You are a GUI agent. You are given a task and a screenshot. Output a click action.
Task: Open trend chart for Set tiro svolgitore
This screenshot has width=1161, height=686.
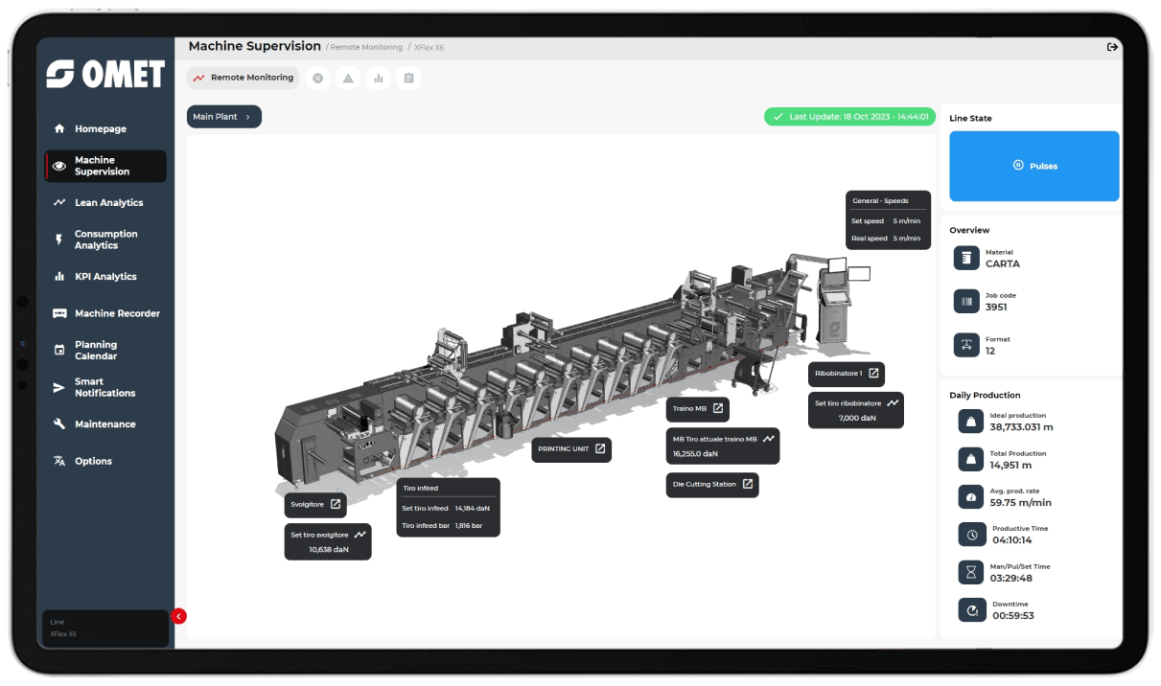pos(360,535)
